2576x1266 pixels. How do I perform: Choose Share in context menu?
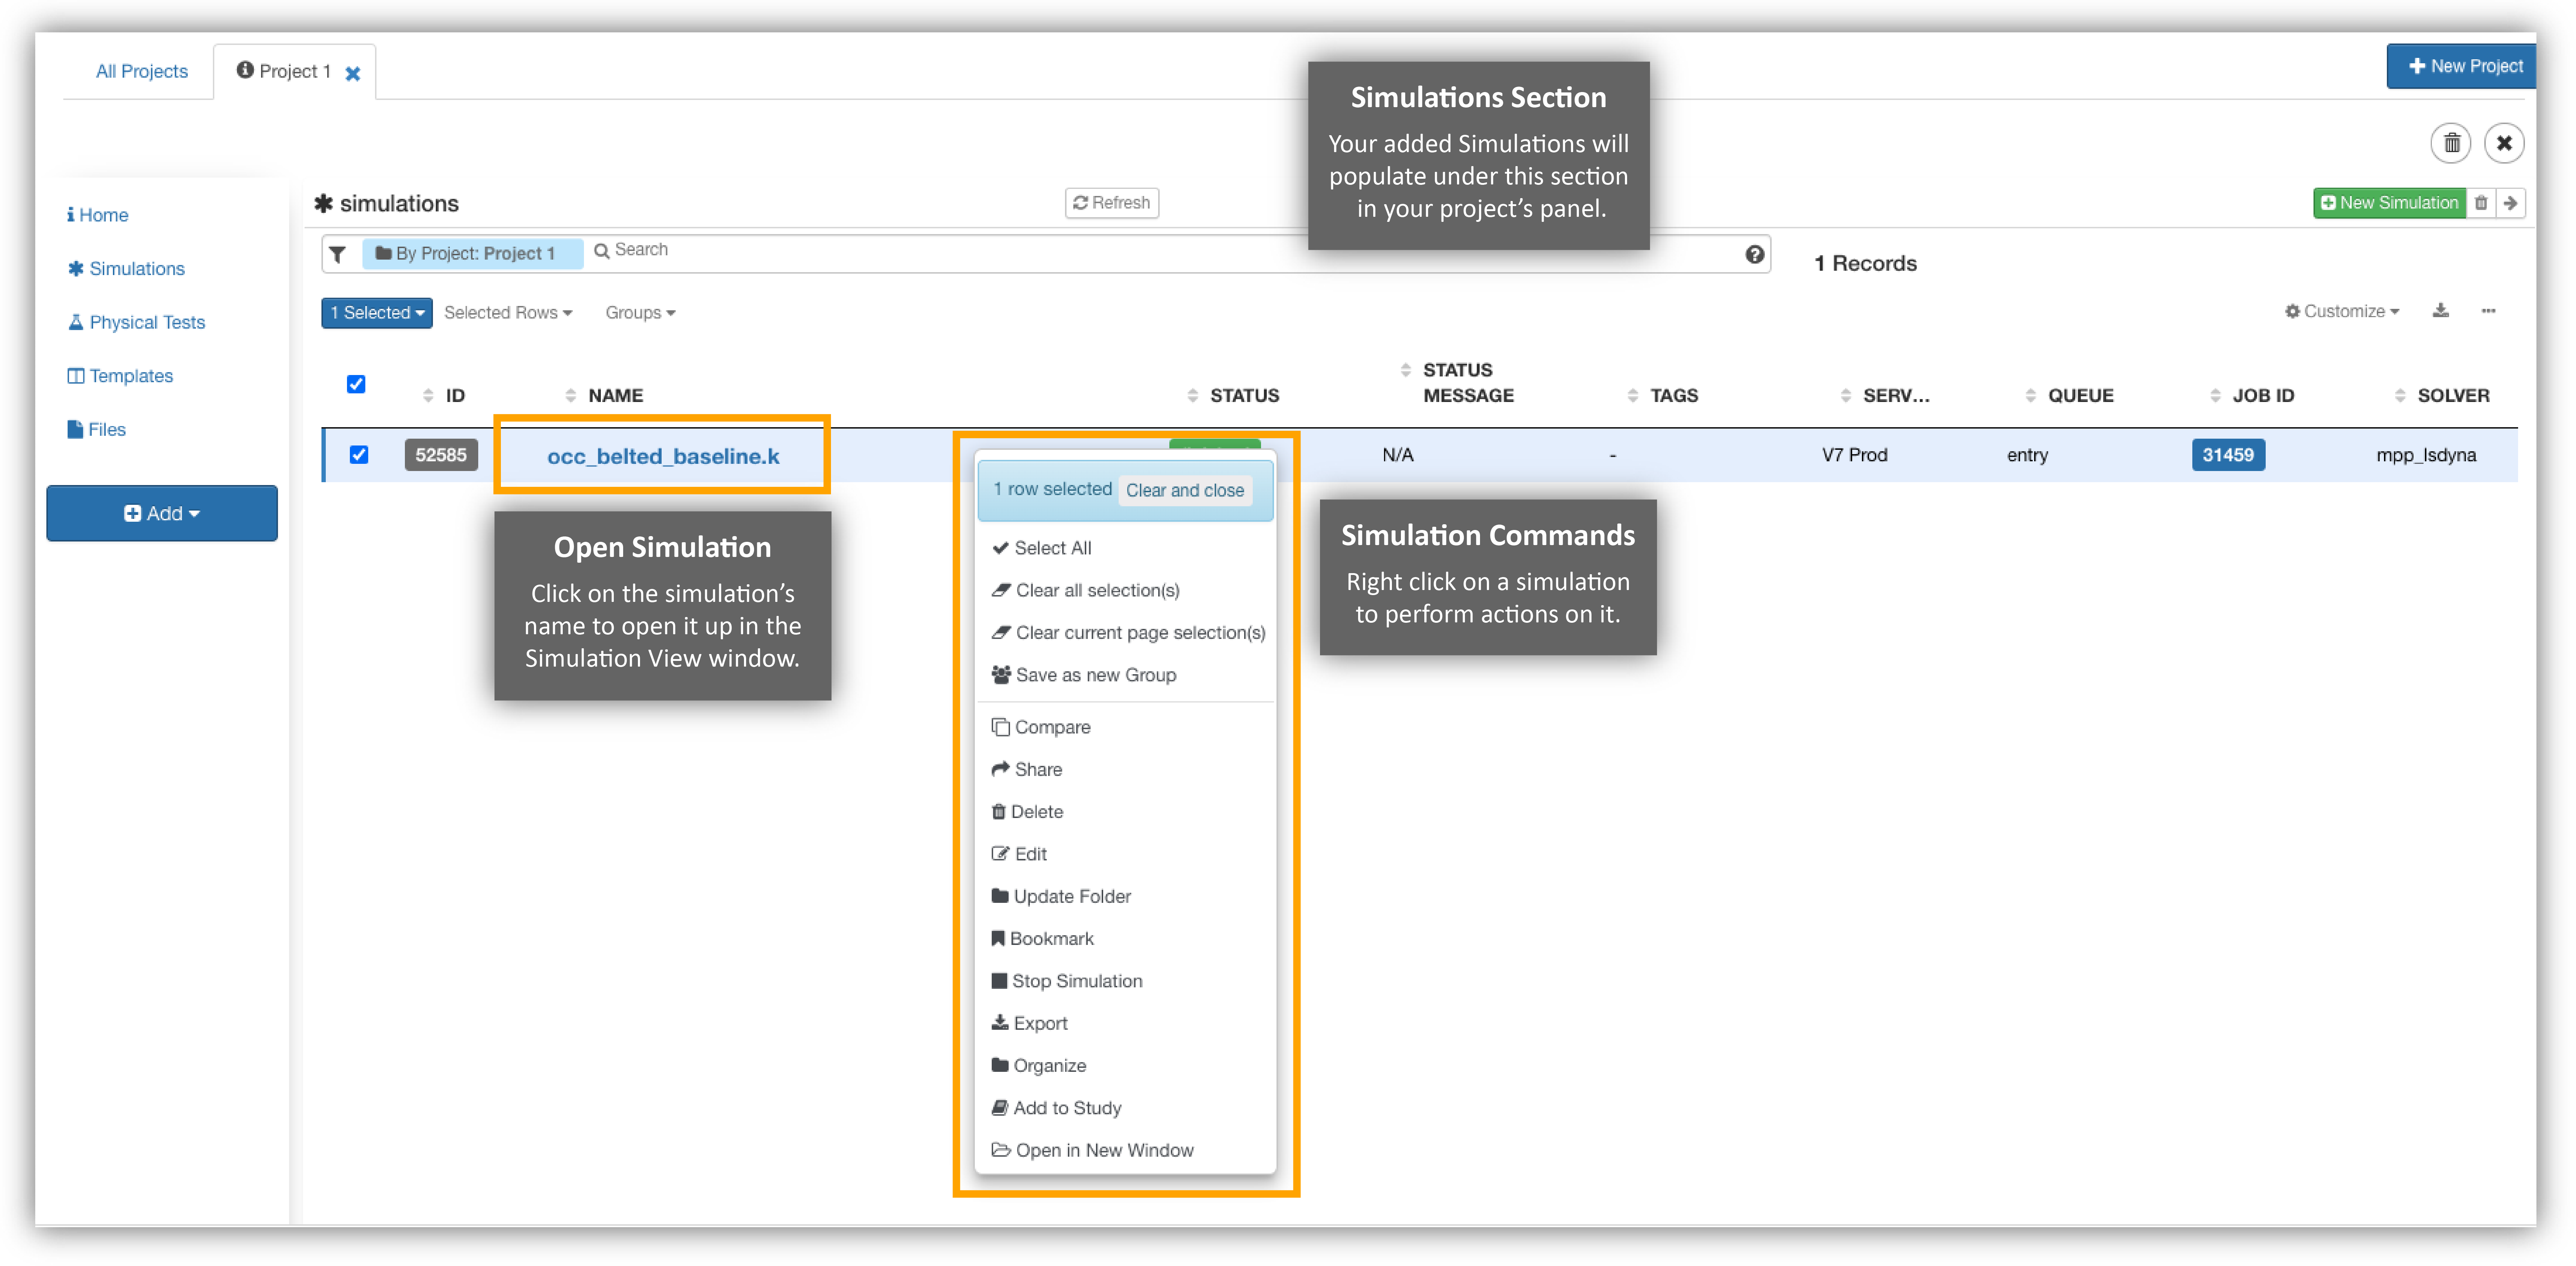click(1027, 770)
